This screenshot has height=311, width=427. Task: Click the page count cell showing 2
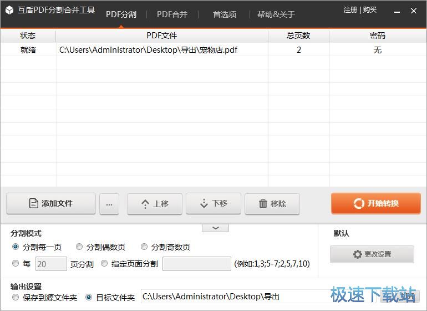coord(299,50)
